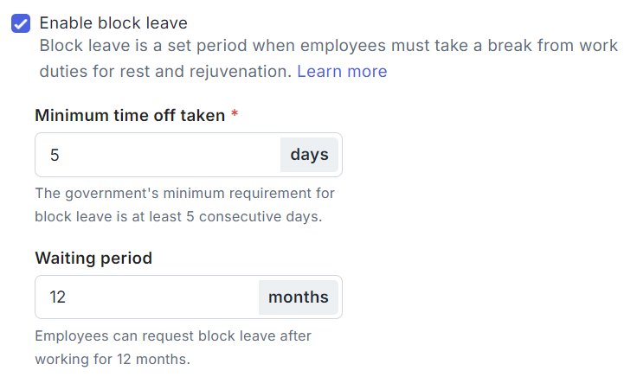Click the red required asterisk
Image resolution: width=624 pixels, height=377 pixels.
pos(235,115)
